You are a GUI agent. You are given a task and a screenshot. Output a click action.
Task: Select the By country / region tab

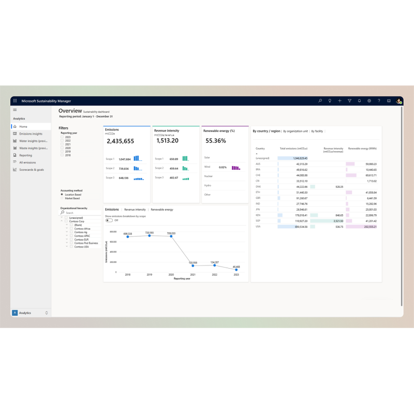(266, 131)
